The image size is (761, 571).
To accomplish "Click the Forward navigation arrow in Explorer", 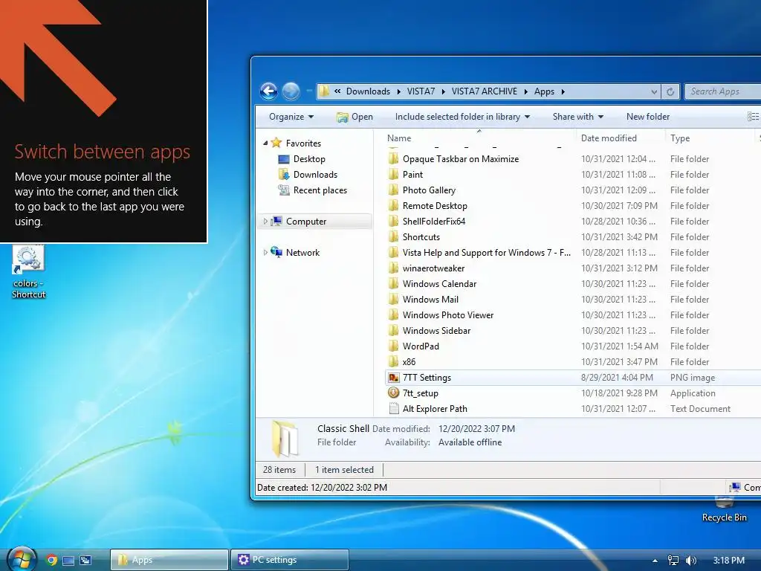I will pos(291,91).
